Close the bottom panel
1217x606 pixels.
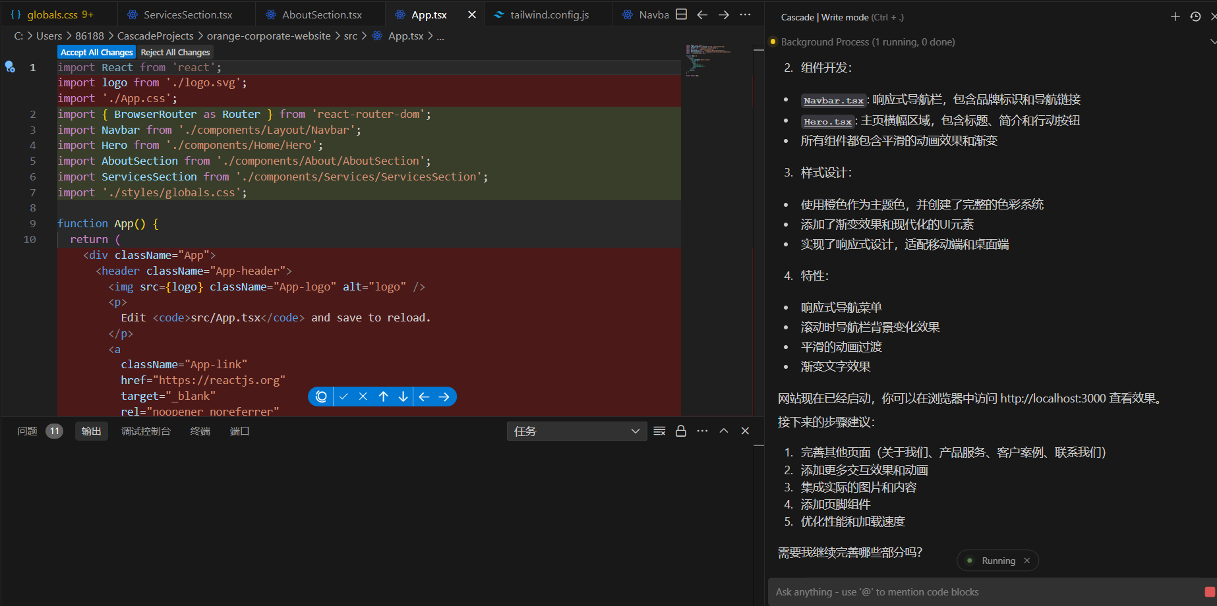(745, 431)
